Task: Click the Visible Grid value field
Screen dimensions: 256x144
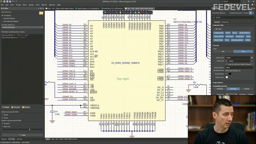Action: 238,58
